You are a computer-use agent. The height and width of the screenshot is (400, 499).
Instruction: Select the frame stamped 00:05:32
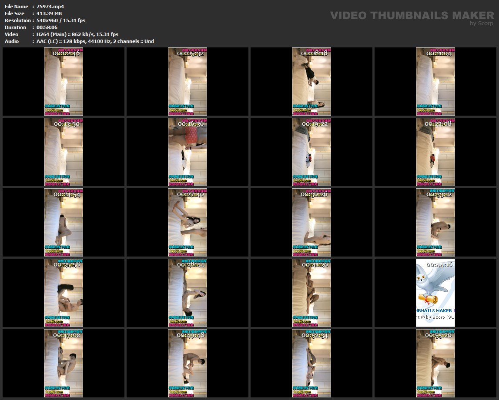click(x=188, y=81)
